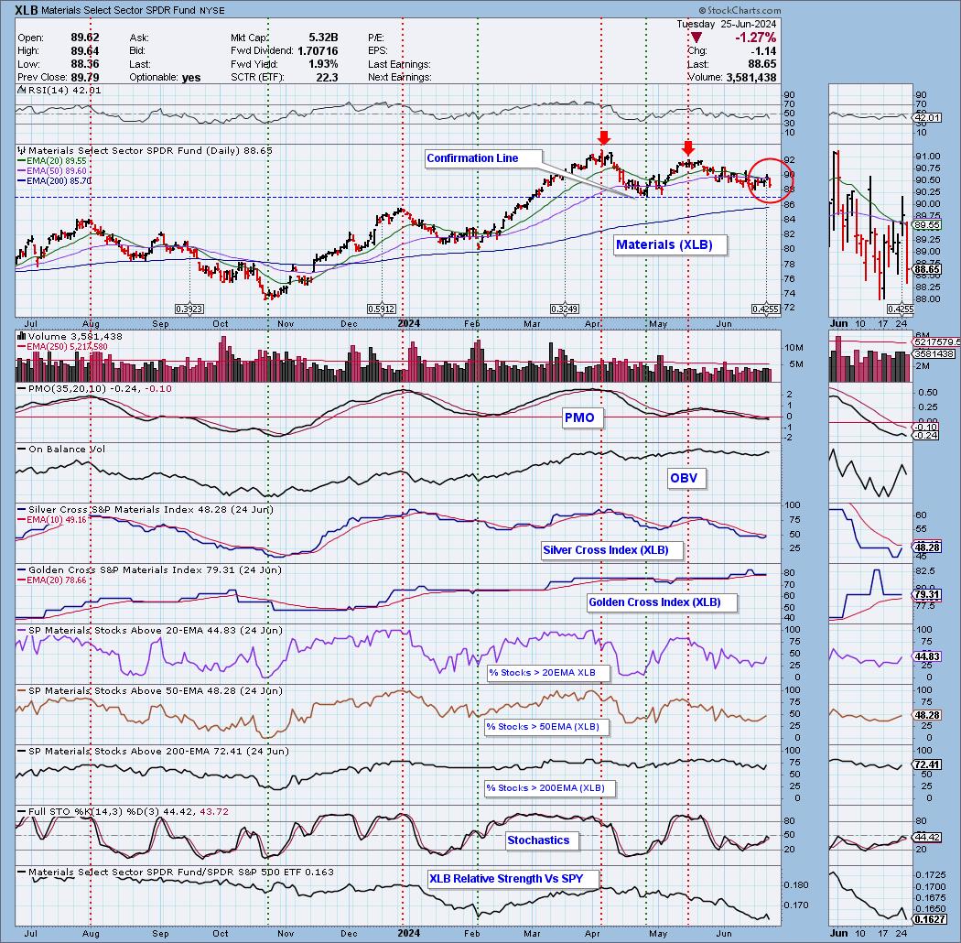This screenshot has width=961, height=943.
Task: Click the 'On Balance Vol' panel legend
Action: click(61, 449)
